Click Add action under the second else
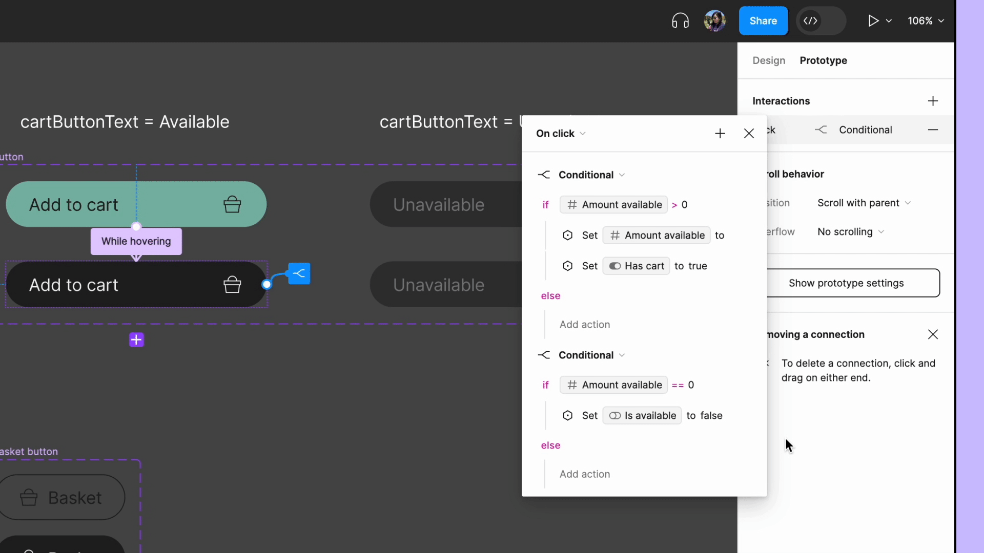984x553 pixels. (x=585, y=474)
